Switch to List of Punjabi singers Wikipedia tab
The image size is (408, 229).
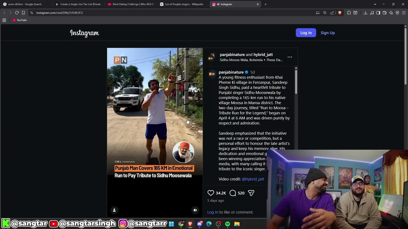tap(183, 4)
